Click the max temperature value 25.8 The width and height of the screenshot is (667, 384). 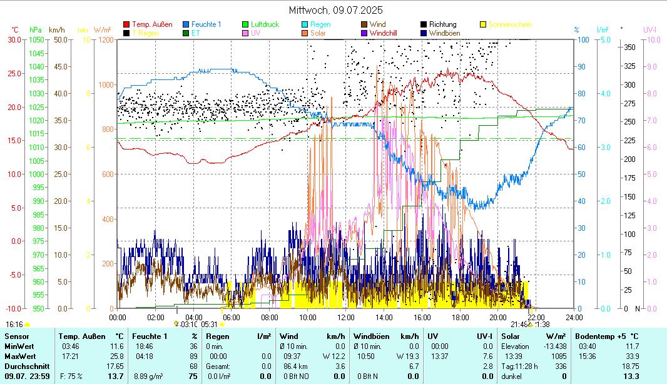(x=116, y=356)
